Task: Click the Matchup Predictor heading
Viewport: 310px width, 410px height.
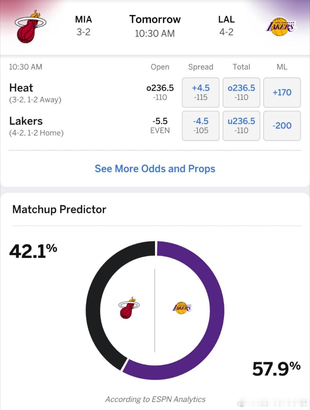Action: 59,209
